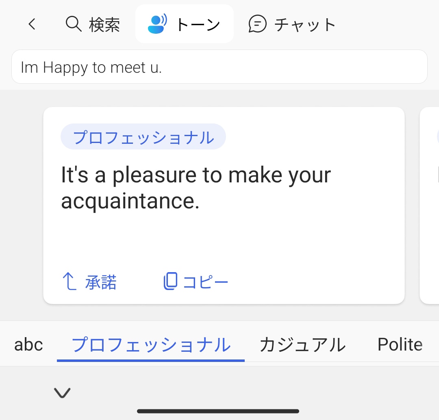Click the プロフェッショナル chip inside the card
This screenshot has width=439, height=420.
pyautogui.click(x=143, y=137)
